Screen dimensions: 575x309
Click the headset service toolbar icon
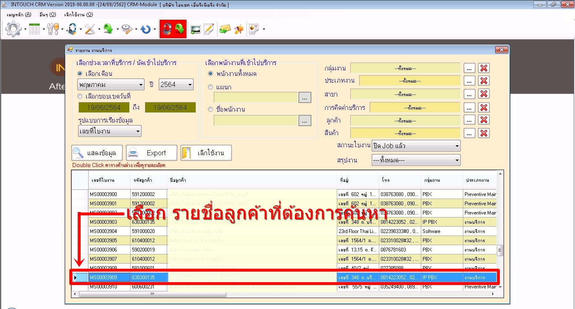pyautogui.click(x=71, y=29)
